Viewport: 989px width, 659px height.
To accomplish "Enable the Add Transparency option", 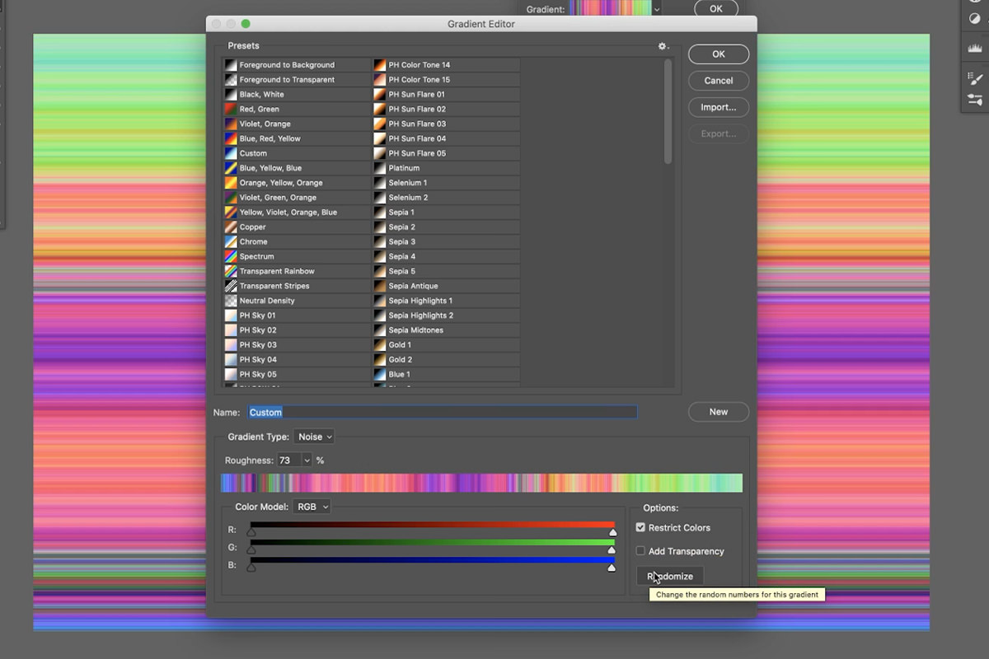I will pos(640,551).
